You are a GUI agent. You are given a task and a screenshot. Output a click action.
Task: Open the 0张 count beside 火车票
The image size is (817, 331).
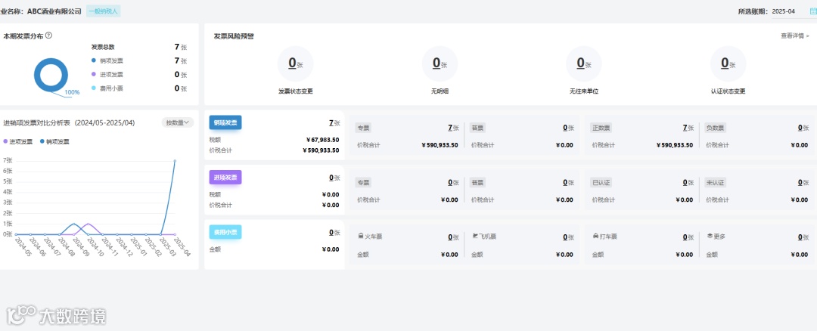click(453, 237)
